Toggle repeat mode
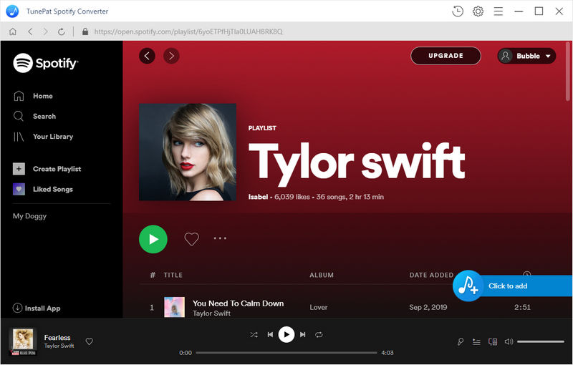The width and height of the screenshot is (573, 365). tap(319, 335)
